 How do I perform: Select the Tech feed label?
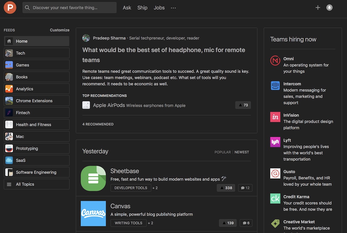click(20, 53)
